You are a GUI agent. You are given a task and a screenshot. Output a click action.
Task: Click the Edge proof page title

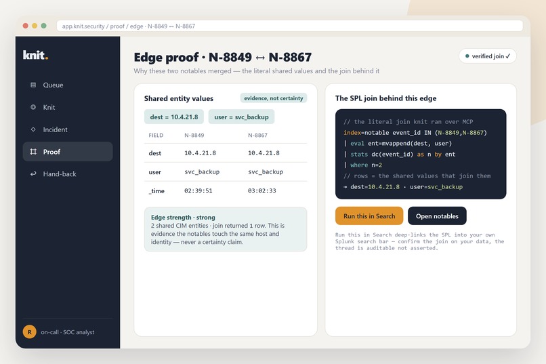tap(223, 57)
